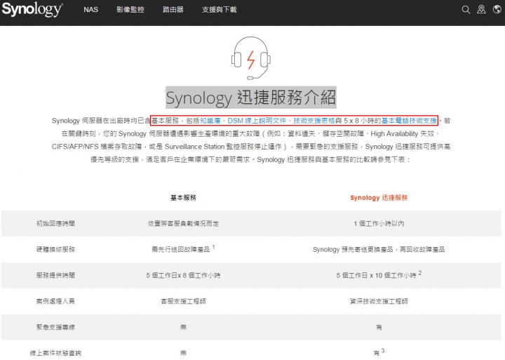505x360 pixels.
Task: Click the 資深技術支援工程師 cell
Action: pyautogui.click(x=379, y=301)
